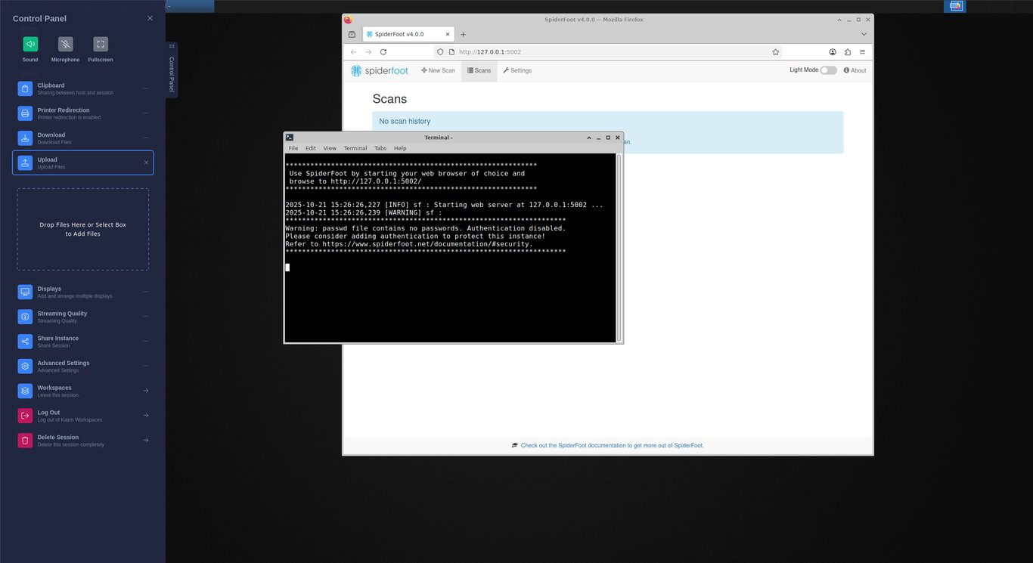1033x563 pixels.
Task: Open the New Scan page
Action: [x=439, y=70]
